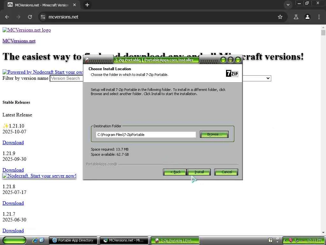Click the installer title bar icon
Screen dimensions: 326x245
pyautogui.click(x=87, y=60)
